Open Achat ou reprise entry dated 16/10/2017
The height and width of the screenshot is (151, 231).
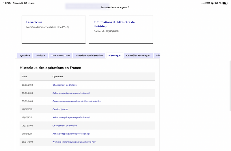tap(71, 117)
